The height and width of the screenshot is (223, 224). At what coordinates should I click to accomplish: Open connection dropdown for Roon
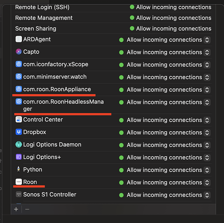pos(207,182)
